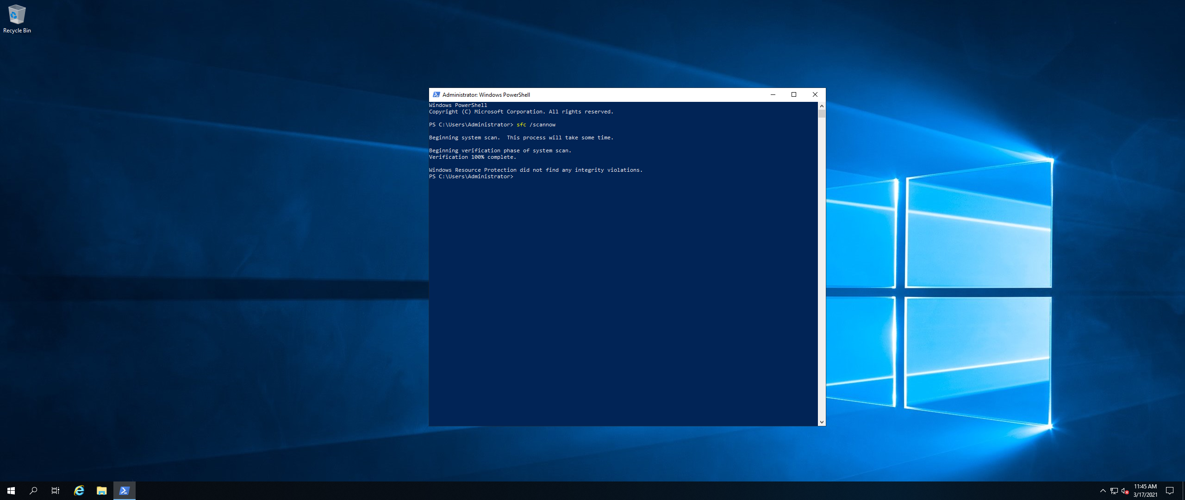Click 'Administrator: Windows PowerShell' window title
The height and width of the screenshot is (500, 1185).
click(x=486, y=94)
